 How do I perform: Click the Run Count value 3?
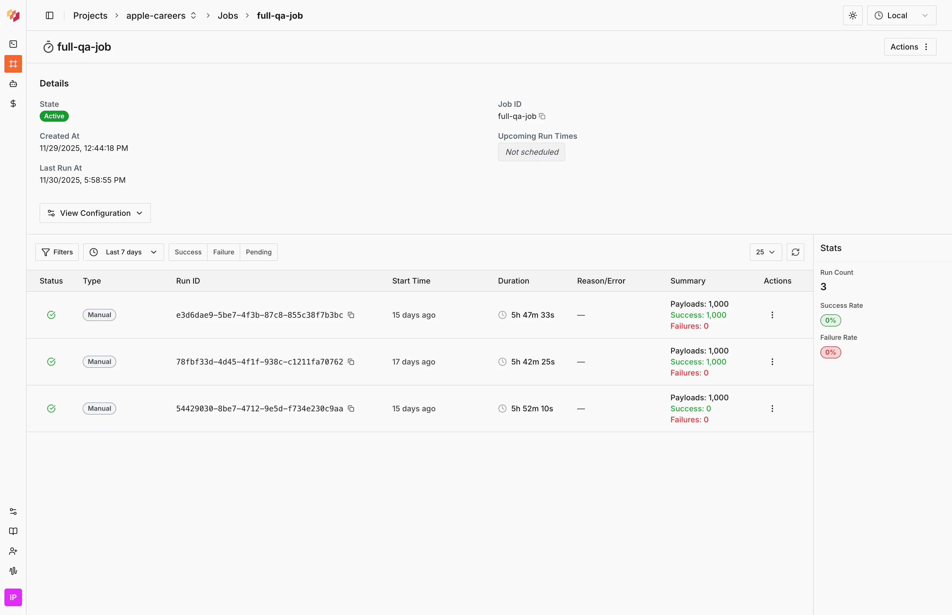click(x=823, y=287)
